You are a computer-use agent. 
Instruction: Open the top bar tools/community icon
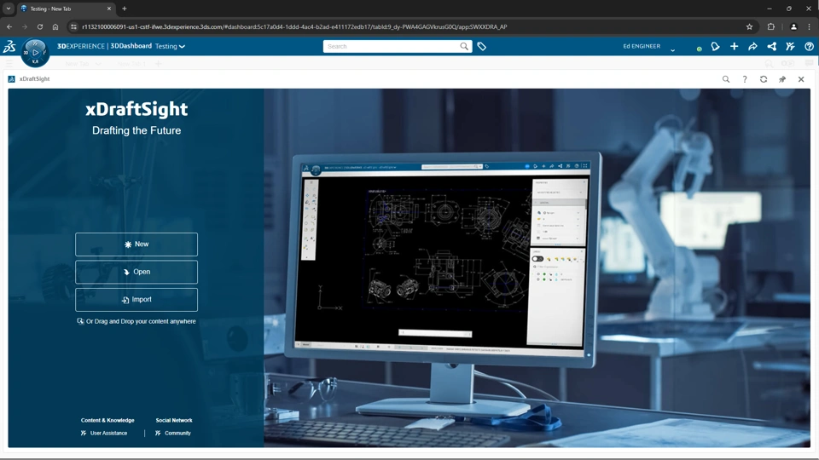[x=790, y=46]
